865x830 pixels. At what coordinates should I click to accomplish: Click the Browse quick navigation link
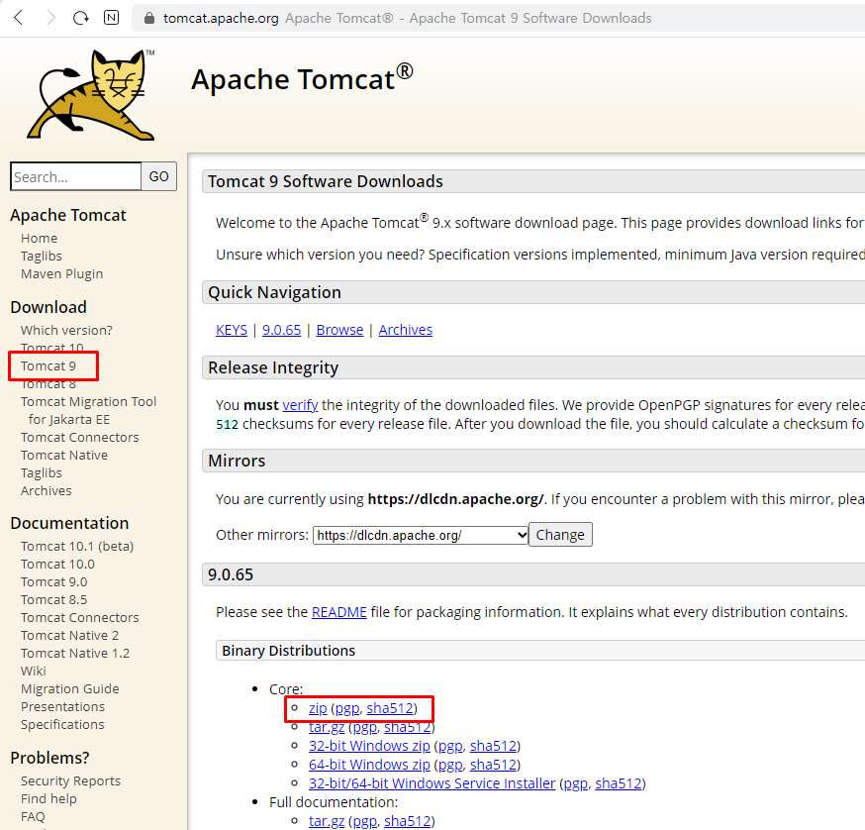click(x=339, y=330)
